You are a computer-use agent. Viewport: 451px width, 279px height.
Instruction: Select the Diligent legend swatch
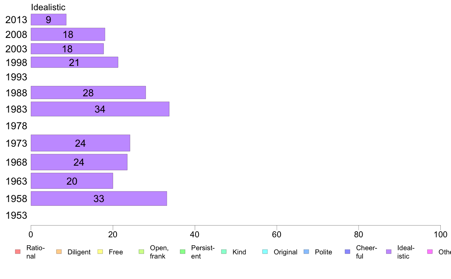(58, 252)
